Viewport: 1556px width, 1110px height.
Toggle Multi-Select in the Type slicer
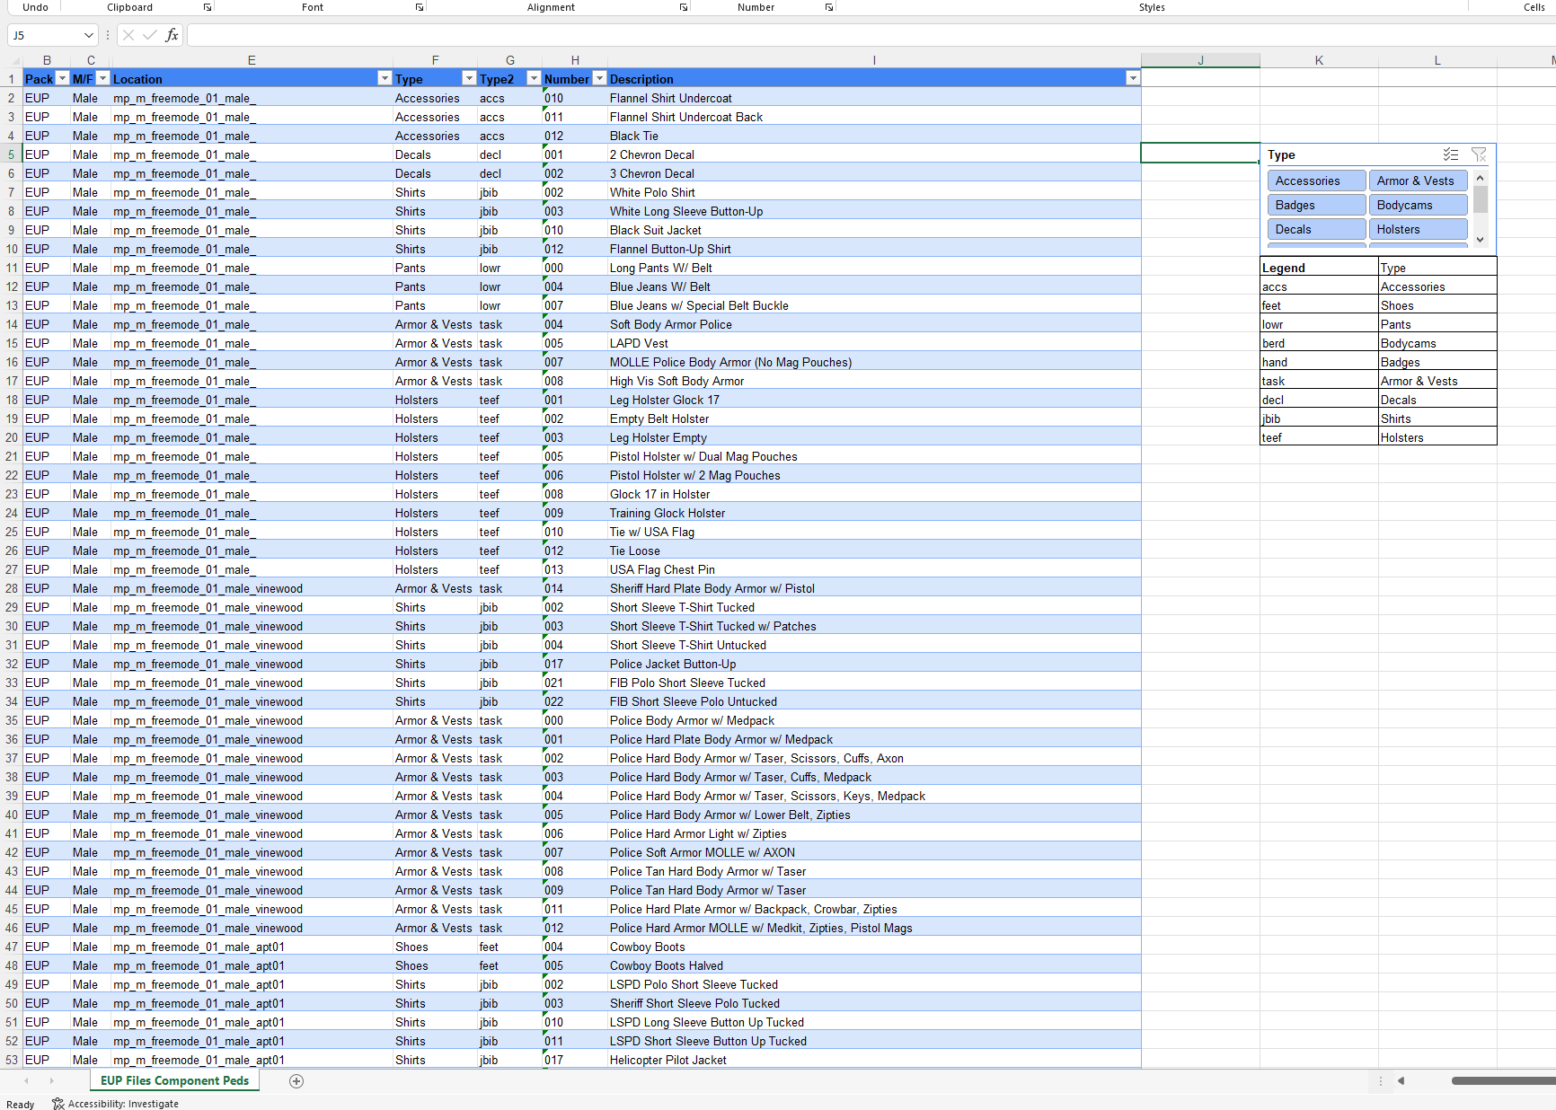[x=1450, y=154]
